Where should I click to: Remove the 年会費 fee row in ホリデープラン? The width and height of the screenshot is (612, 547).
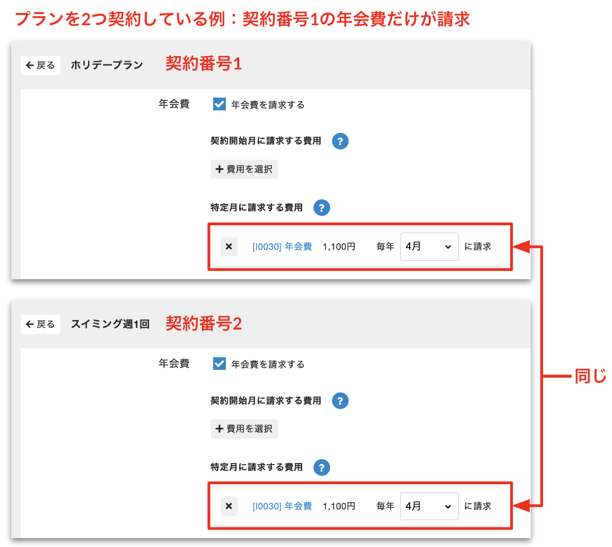coord(229,247)
